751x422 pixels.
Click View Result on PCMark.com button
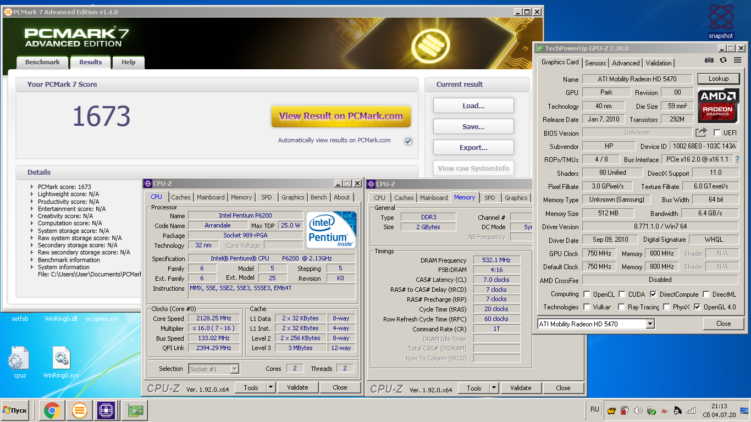click(x=341, y=116)
